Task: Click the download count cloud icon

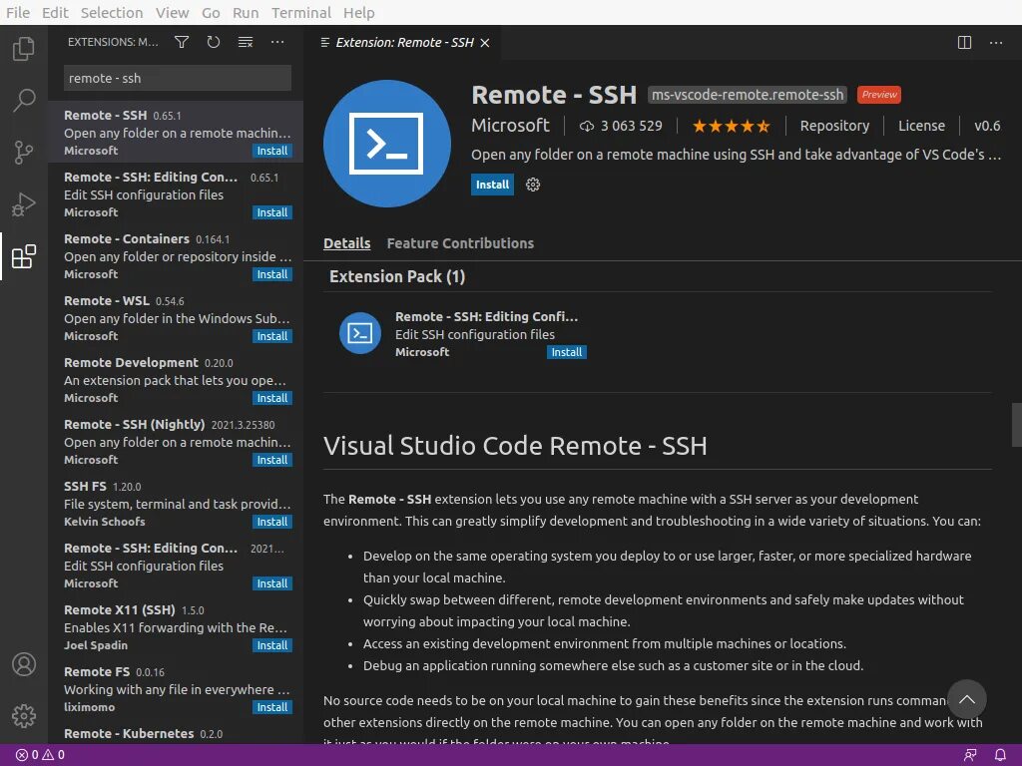Action: [x=587, y=127]
